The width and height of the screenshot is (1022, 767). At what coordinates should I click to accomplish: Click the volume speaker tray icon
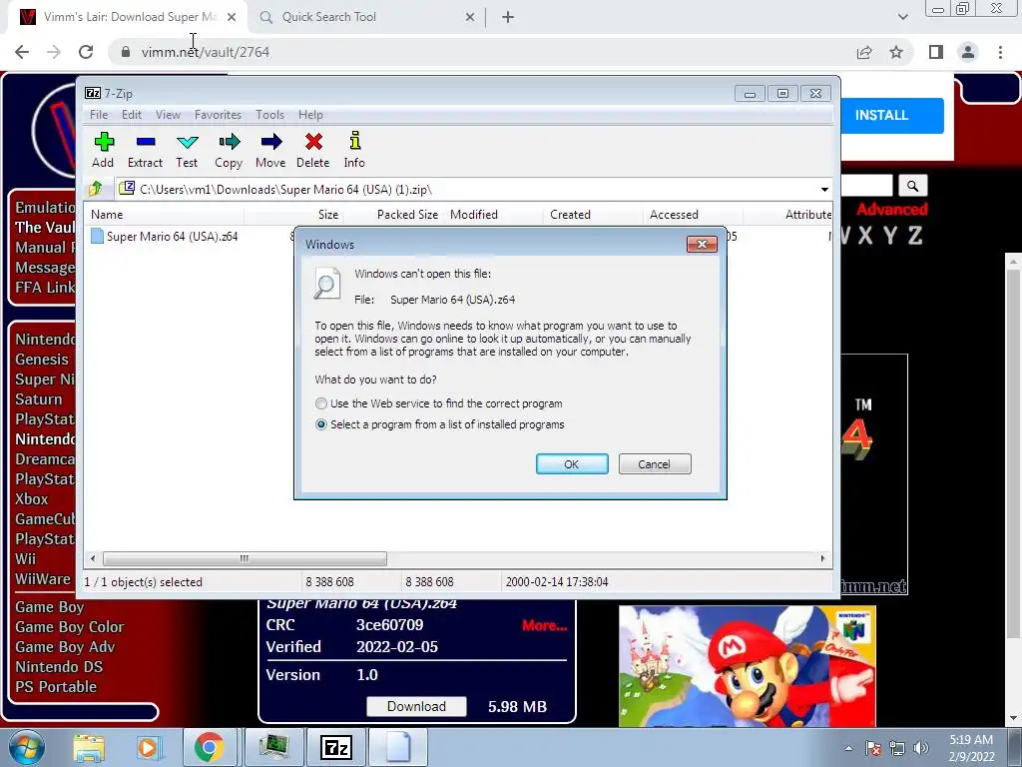coord(921,749)
